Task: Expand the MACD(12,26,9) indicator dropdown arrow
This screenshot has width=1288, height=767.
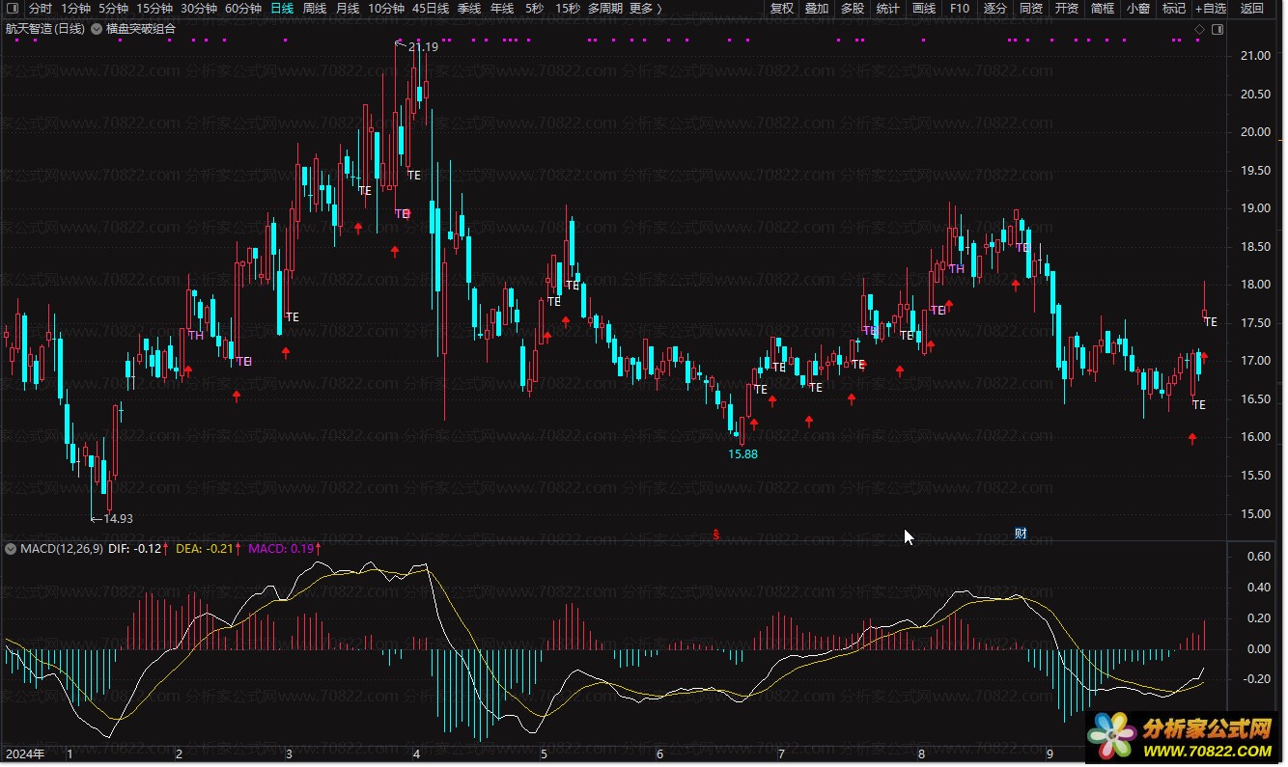Action: (x=11, y=549)
